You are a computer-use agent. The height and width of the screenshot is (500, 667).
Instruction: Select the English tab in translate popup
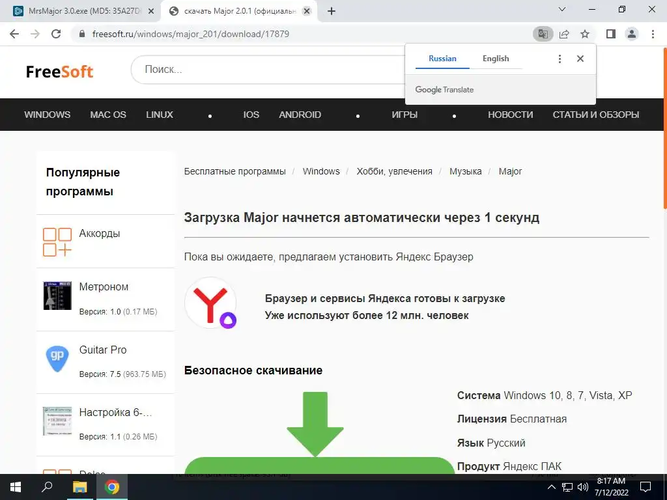[496, 59]
